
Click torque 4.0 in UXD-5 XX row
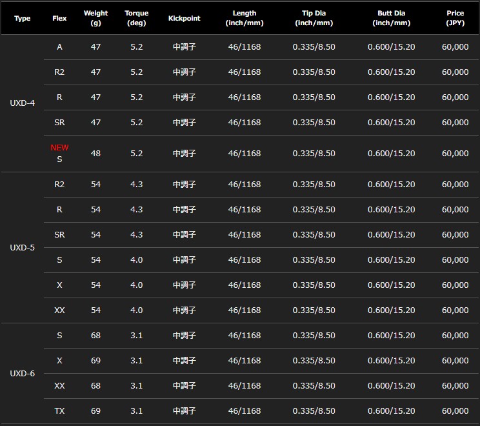pos(137,310)
